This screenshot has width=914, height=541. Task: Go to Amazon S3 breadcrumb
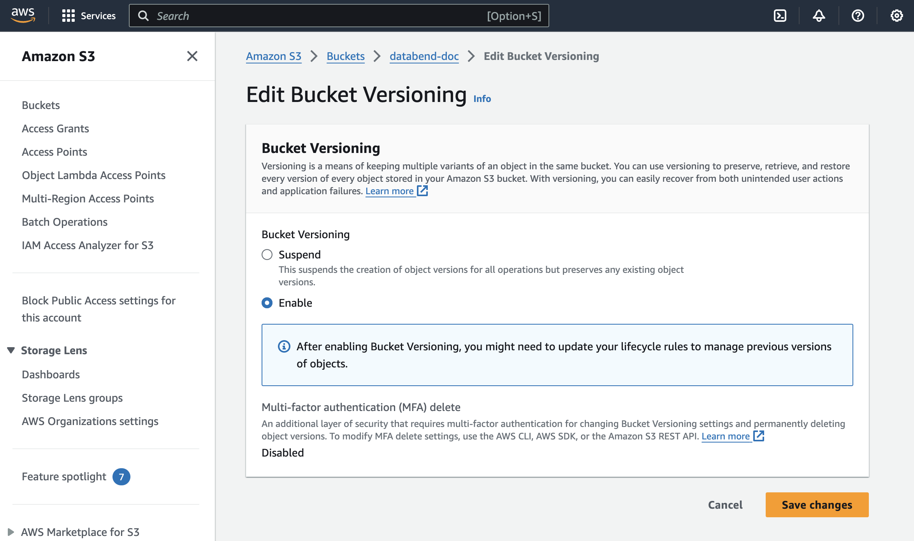tap(274, 56)
